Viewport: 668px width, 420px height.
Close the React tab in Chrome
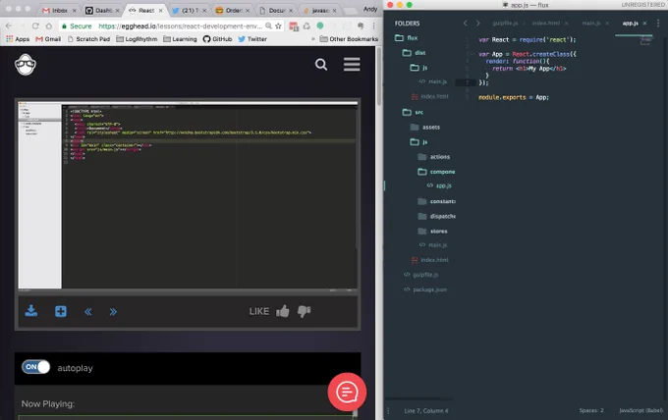[160, 10]
